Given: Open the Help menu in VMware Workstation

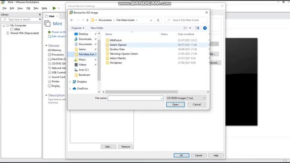Looking at the screenshot, I should click(44, 8).
